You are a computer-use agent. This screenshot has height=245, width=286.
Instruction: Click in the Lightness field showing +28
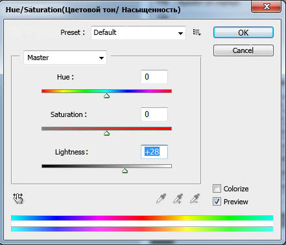154,152
